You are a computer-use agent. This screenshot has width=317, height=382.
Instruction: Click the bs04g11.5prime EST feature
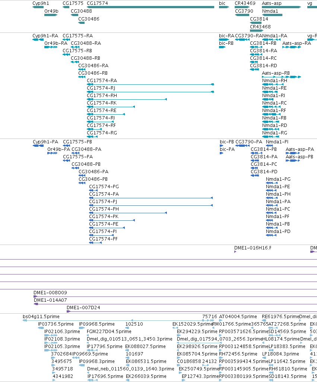[x=78, y=320]
